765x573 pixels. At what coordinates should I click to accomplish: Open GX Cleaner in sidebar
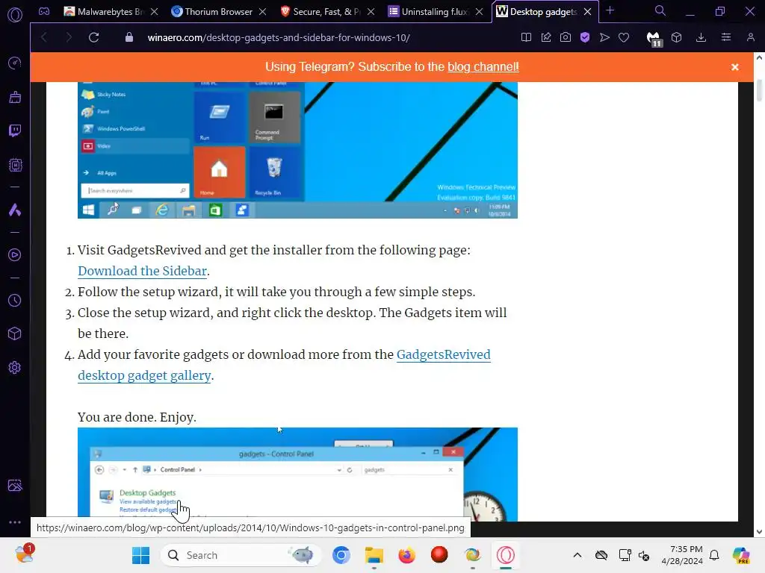[x=15, y=97]
